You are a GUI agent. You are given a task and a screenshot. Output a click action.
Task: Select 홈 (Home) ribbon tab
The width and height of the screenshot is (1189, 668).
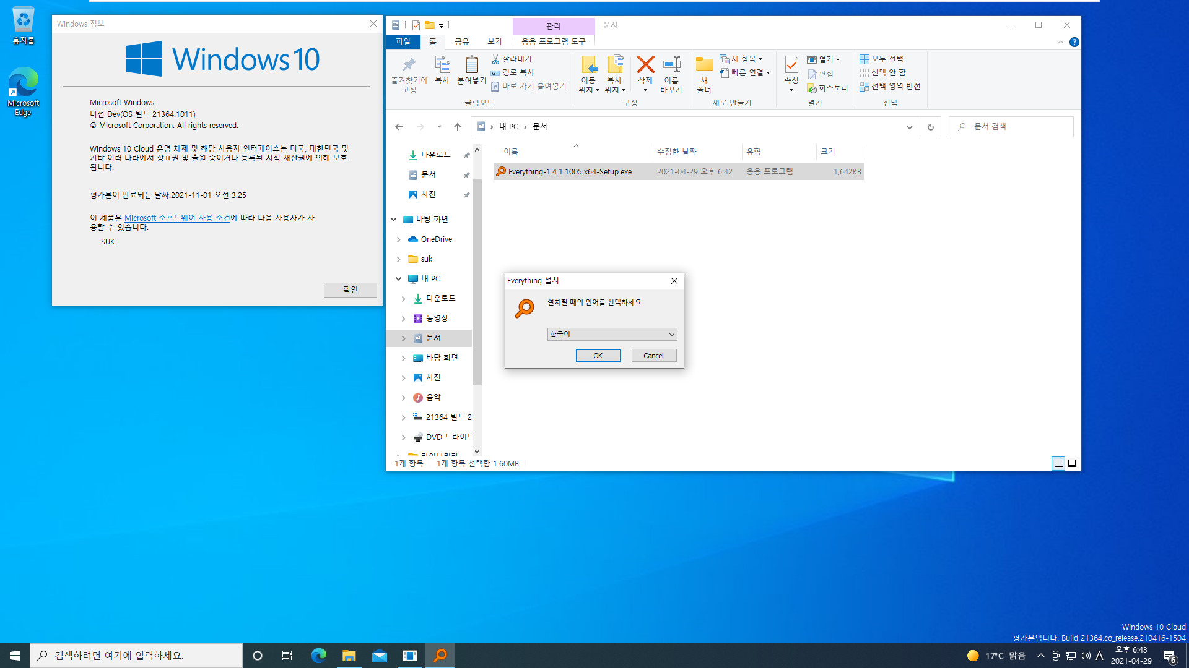(x=433, y=41)
